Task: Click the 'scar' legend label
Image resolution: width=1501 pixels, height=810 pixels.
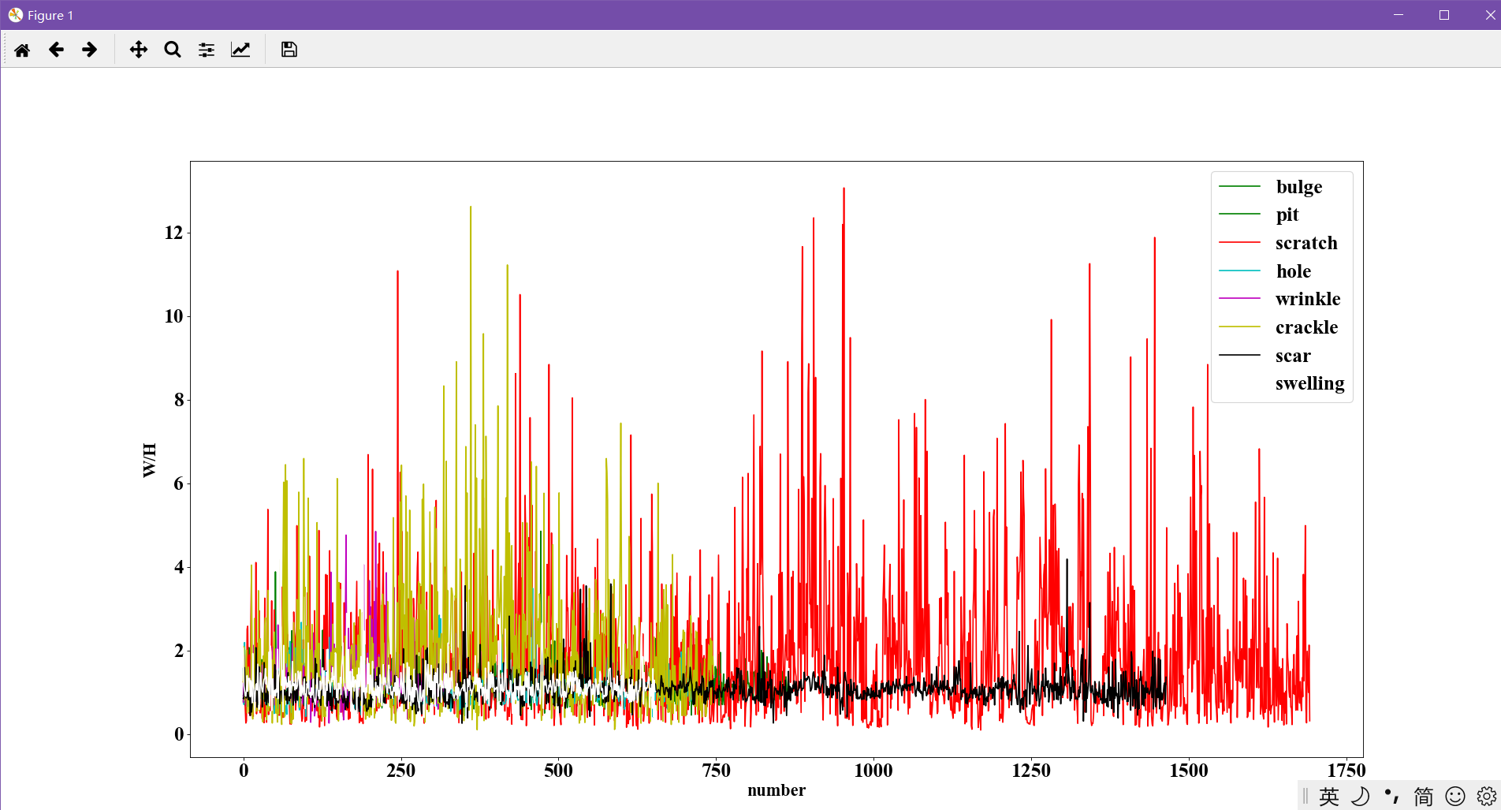Action: [x=1293, y=356]
